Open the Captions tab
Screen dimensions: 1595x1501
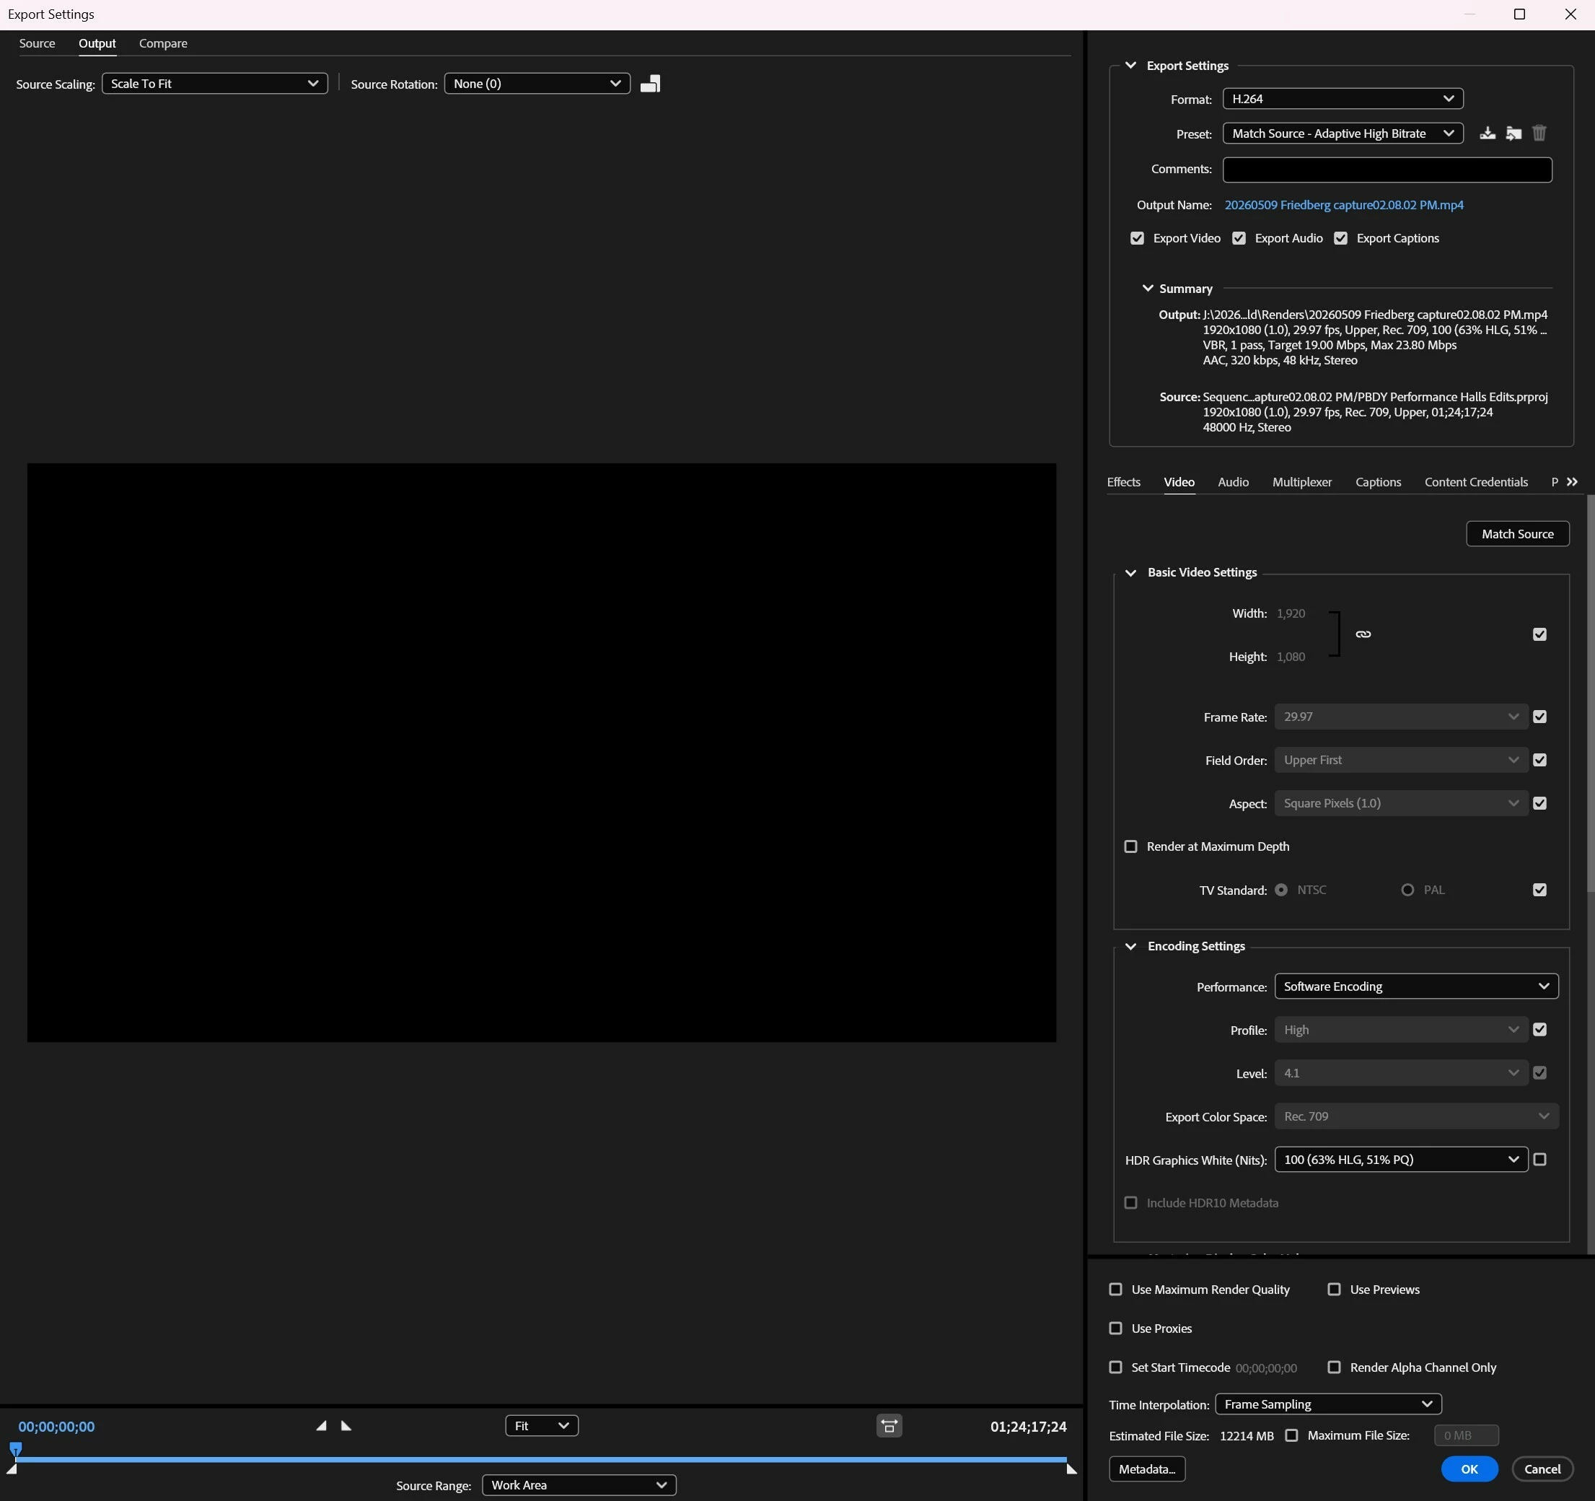click(x=1379, y=481)
